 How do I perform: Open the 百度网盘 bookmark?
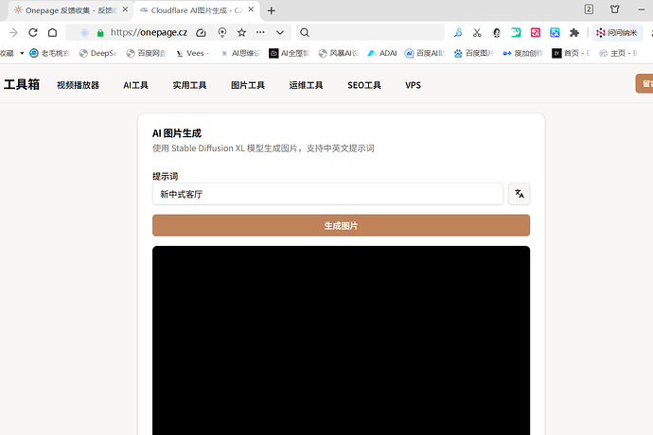pyautogui.click(x=146, y=53)
